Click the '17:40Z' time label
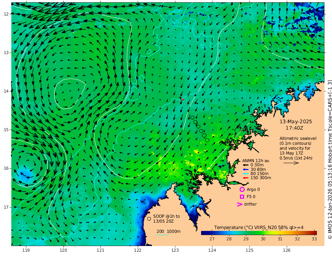332x257 pixels. point(294,128)
